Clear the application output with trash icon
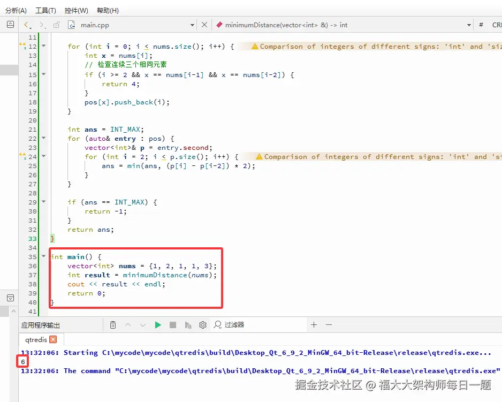This screenshot has height=402, width=502. click(x=113, y=325)
